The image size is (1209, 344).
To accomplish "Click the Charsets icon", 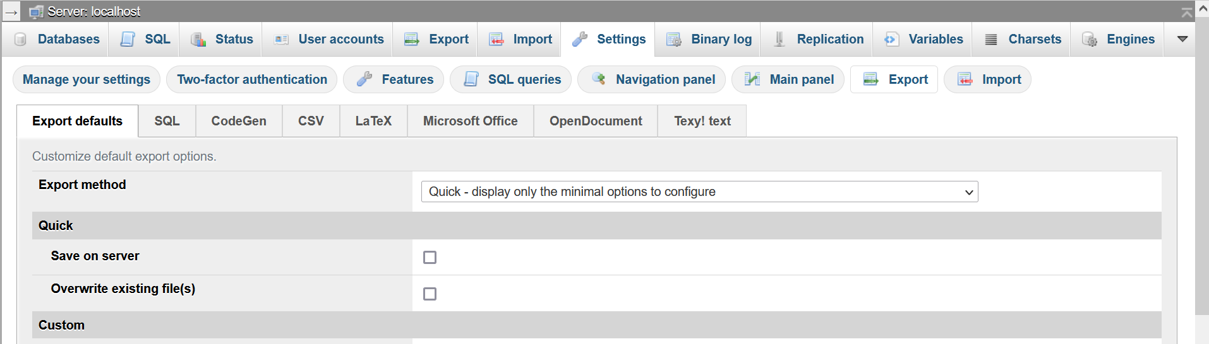I will (x=991, y=39).
